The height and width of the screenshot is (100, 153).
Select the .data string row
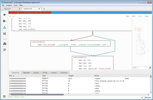point(79,88)
